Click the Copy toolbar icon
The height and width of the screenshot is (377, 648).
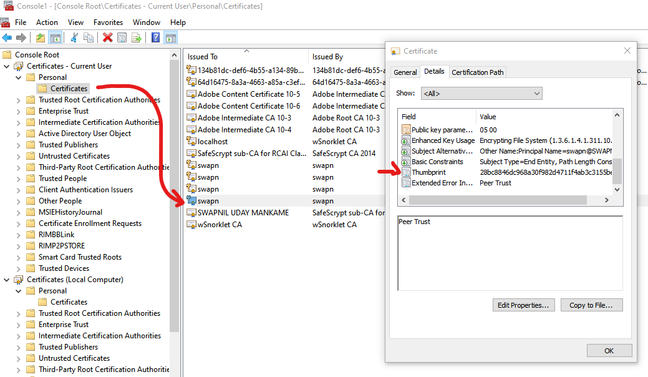(x=89, y=37)
